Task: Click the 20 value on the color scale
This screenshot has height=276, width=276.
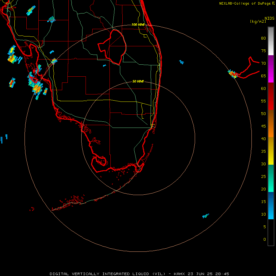Action: point(263,189)
